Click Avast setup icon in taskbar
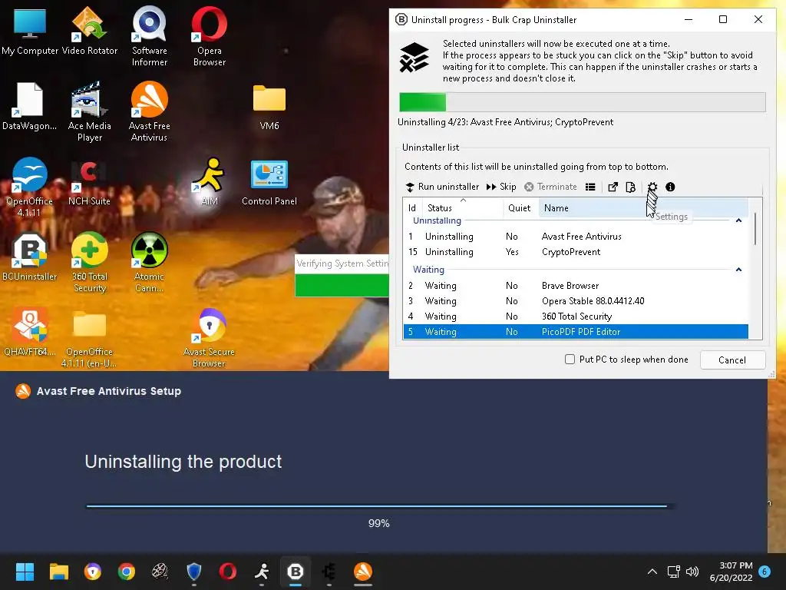The height and width of the screenshot is (590, 786). [363, 572]
